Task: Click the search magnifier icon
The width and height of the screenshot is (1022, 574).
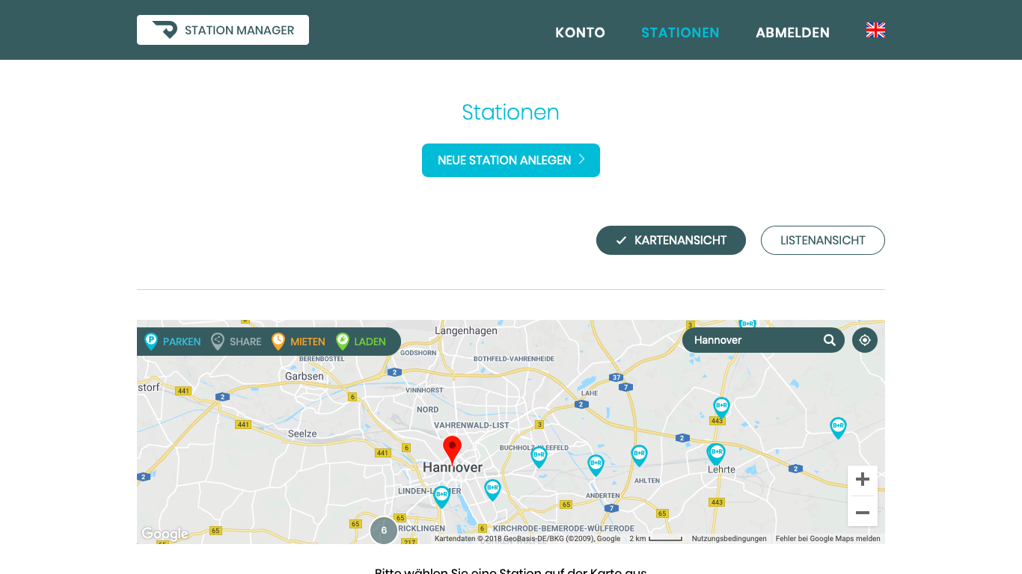Action: point(830,340)
